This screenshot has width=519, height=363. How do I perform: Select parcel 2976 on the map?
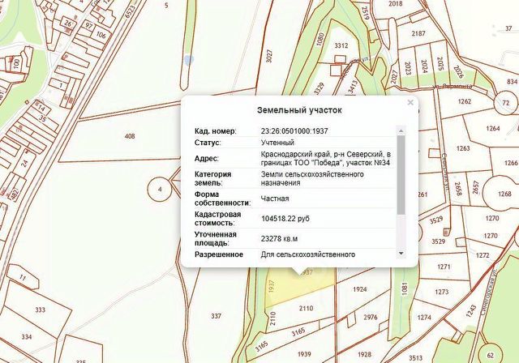tap(371, 318)
